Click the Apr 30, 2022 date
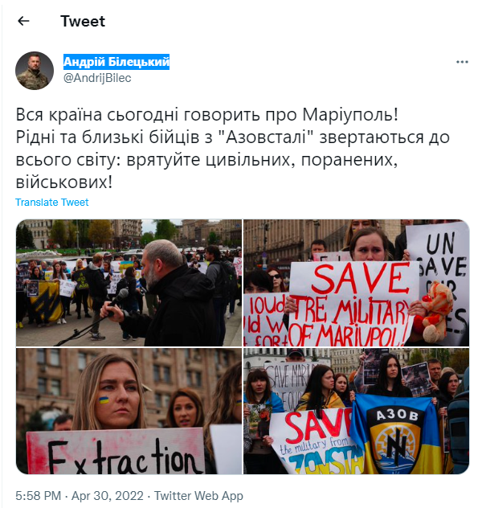Viewport: 482px width, 508px height. click(x=107, y=496)
